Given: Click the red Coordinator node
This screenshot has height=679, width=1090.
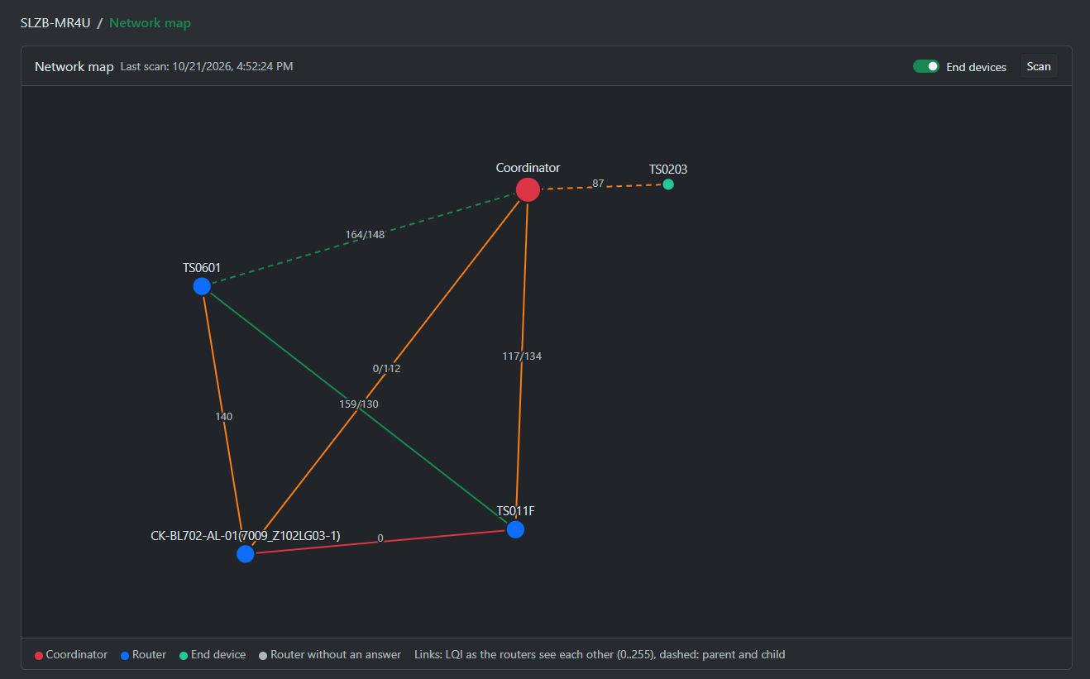Looking at the screenshot, I should [x=528, y=189].
